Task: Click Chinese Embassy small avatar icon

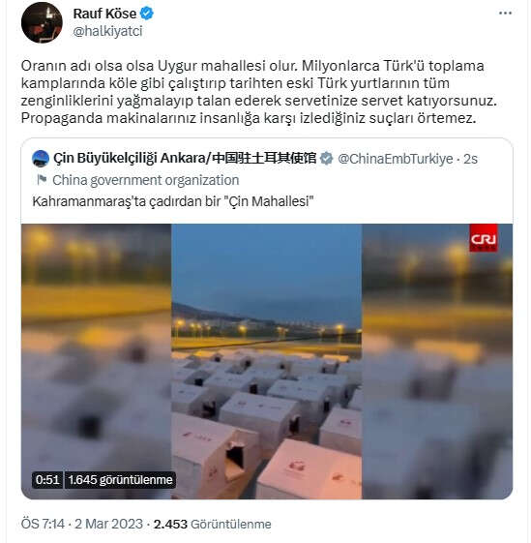Action: coord(41,159)
